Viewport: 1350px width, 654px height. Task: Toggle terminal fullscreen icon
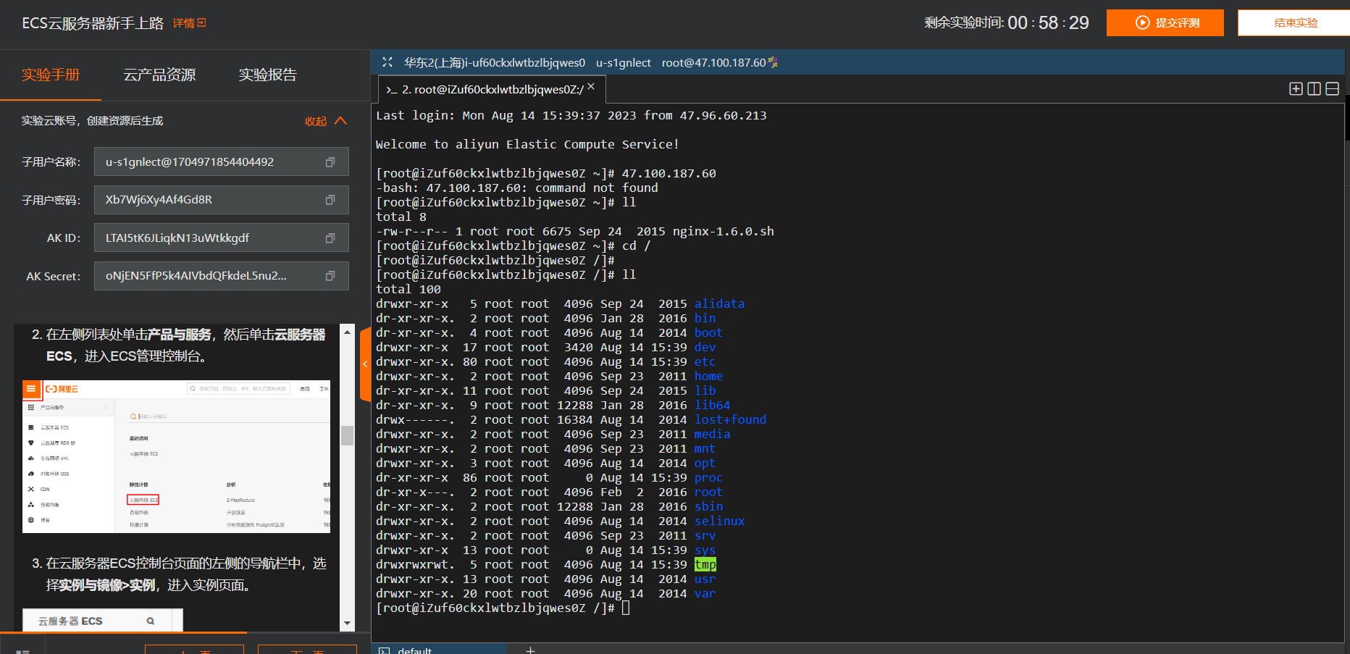coord(387,62)
